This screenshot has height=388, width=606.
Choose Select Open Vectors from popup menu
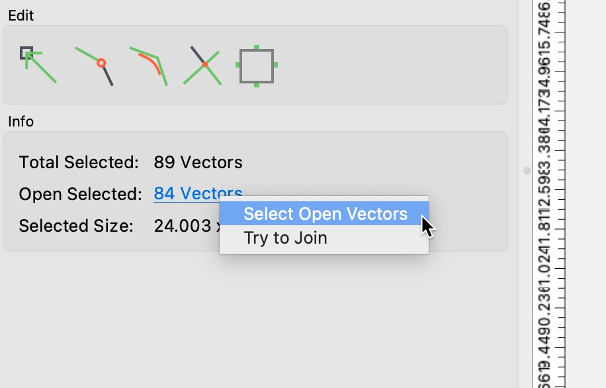(x=324, y=214)
